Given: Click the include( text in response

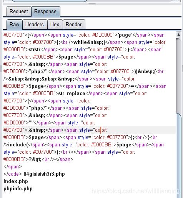Looking at the screenshot, I should (18, 145).
